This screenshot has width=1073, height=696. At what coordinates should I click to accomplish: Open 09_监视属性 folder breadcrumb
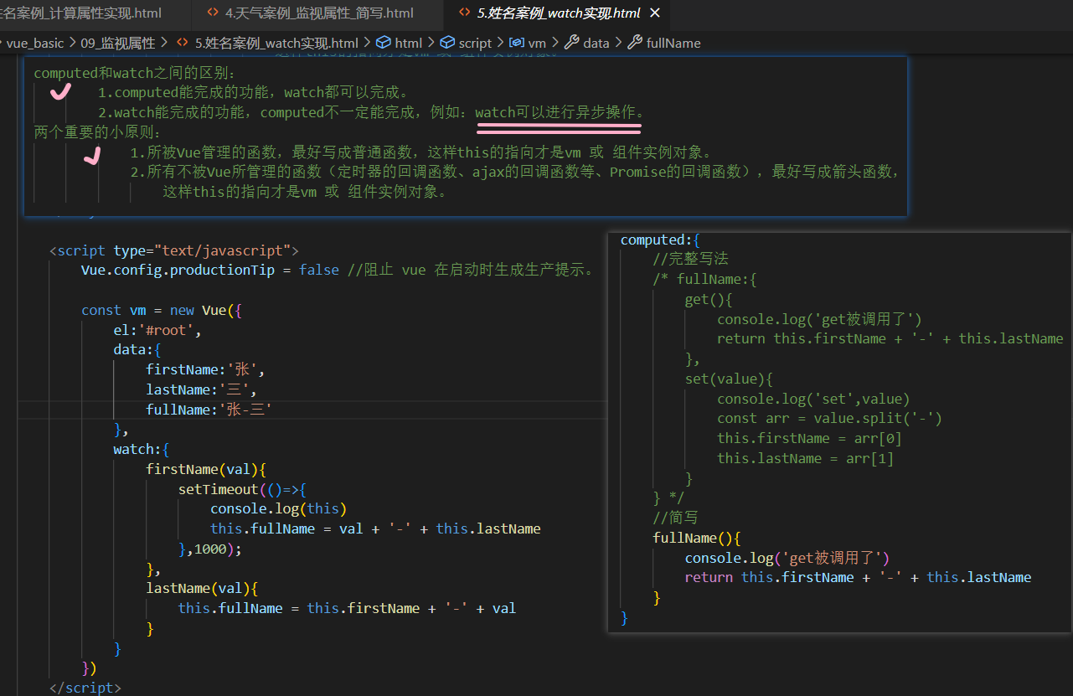coord(118,43)
